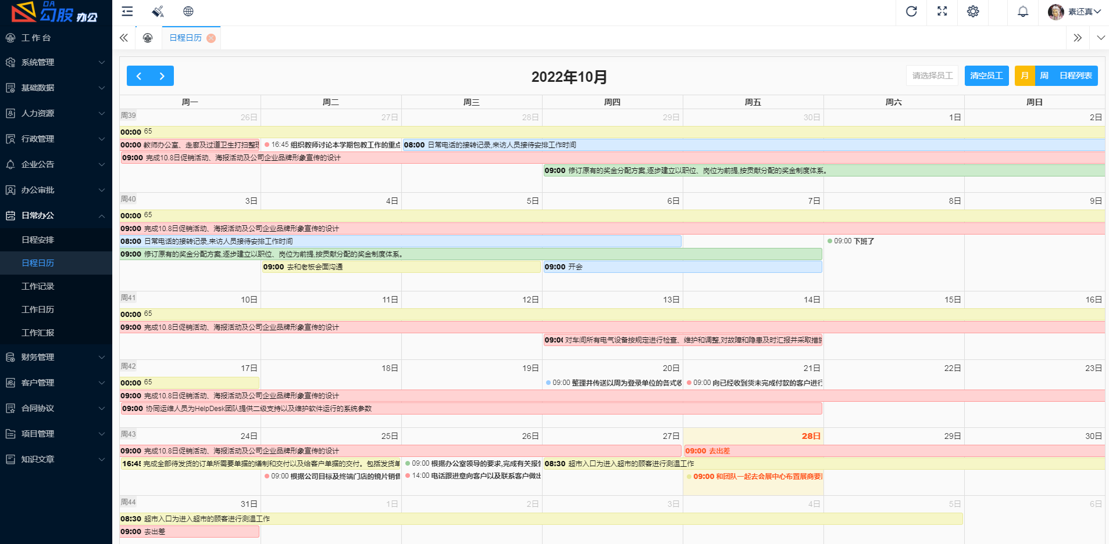Go to next month button
The image size is (1109, 544).
click(x=162, y=76)
